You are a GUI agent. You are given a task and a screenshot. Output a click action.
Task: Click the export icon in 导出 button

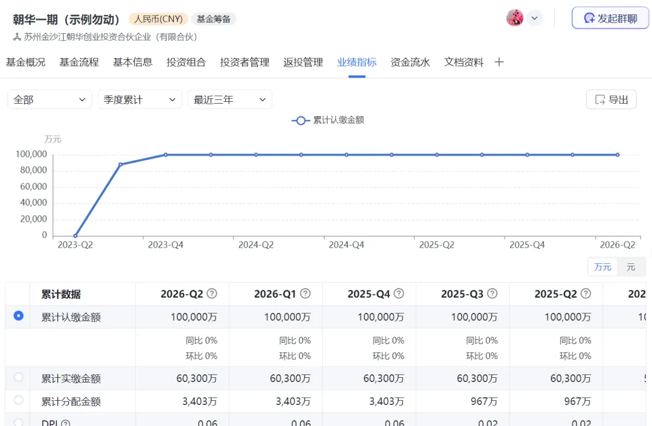pyautogui.click(x=600, y=99)
